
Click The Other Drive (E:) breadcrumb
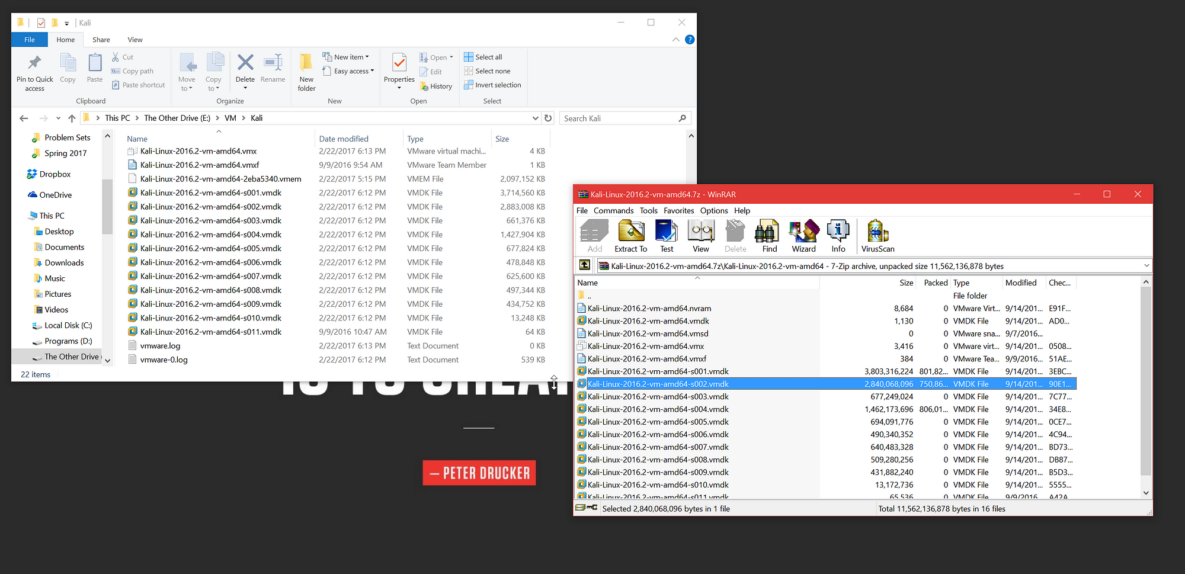pos(177,118)
